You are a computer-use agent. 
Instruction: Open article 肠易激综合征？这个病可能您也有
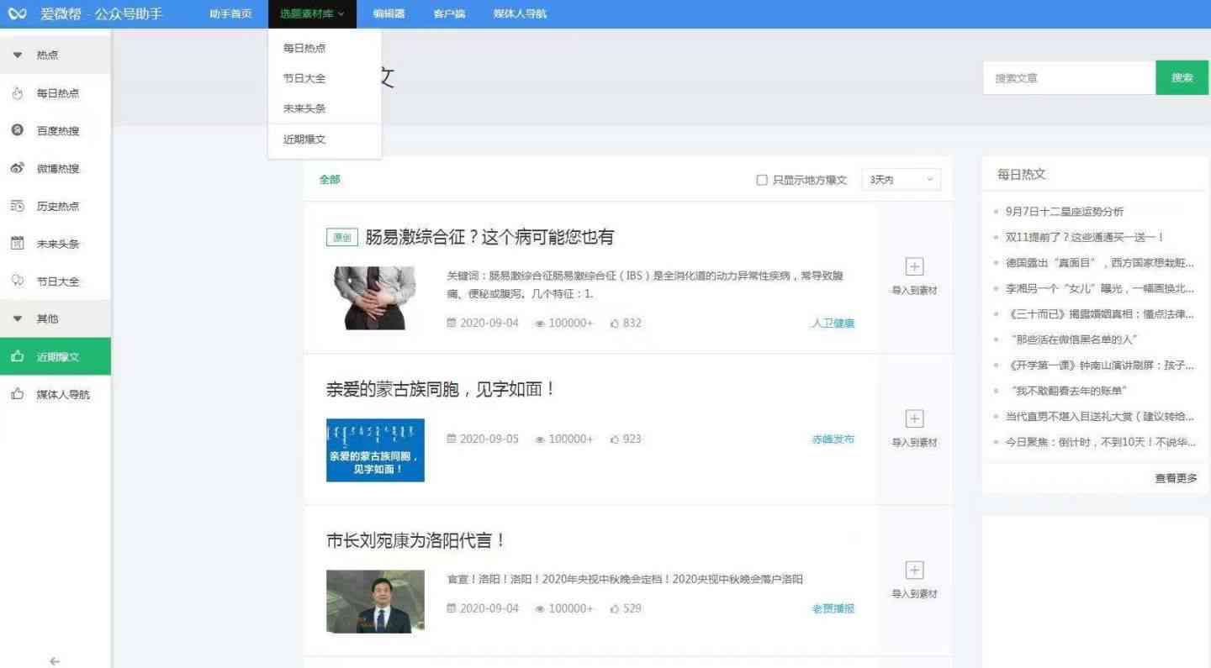489,237
